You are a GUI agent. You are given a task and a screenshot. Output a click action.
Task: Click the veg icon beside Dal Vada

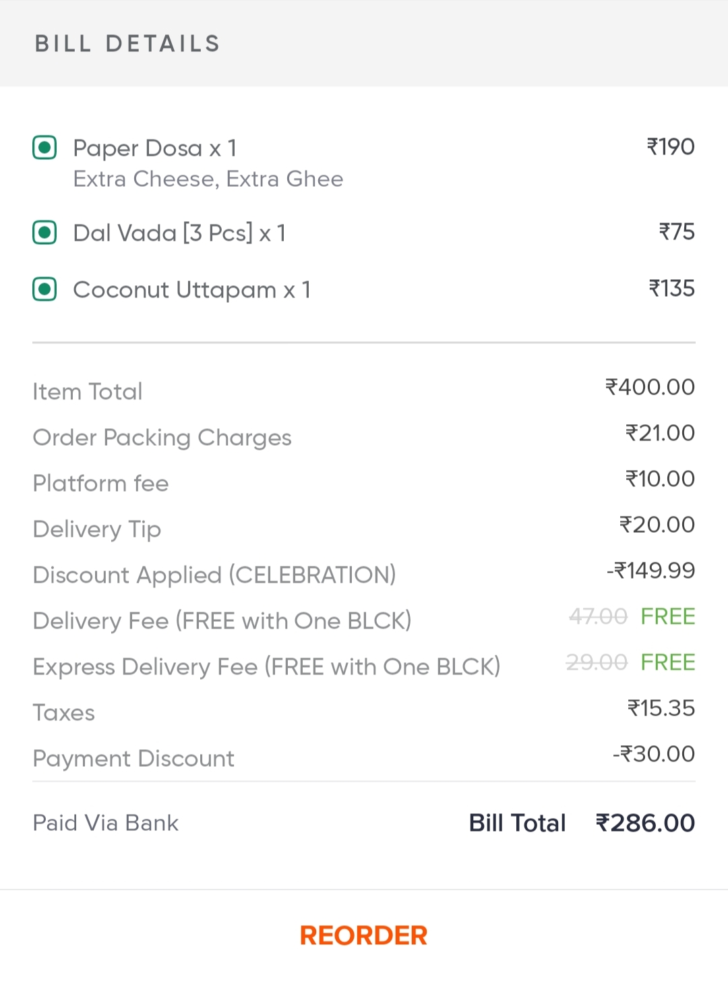coord(44,233)
